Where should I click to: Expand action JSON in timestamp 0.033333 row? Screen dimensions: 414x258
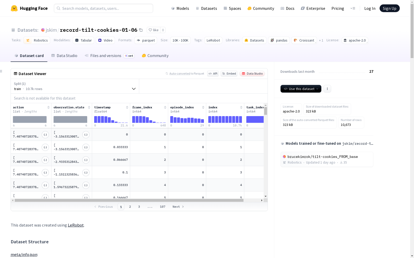[x=45, y=147]
